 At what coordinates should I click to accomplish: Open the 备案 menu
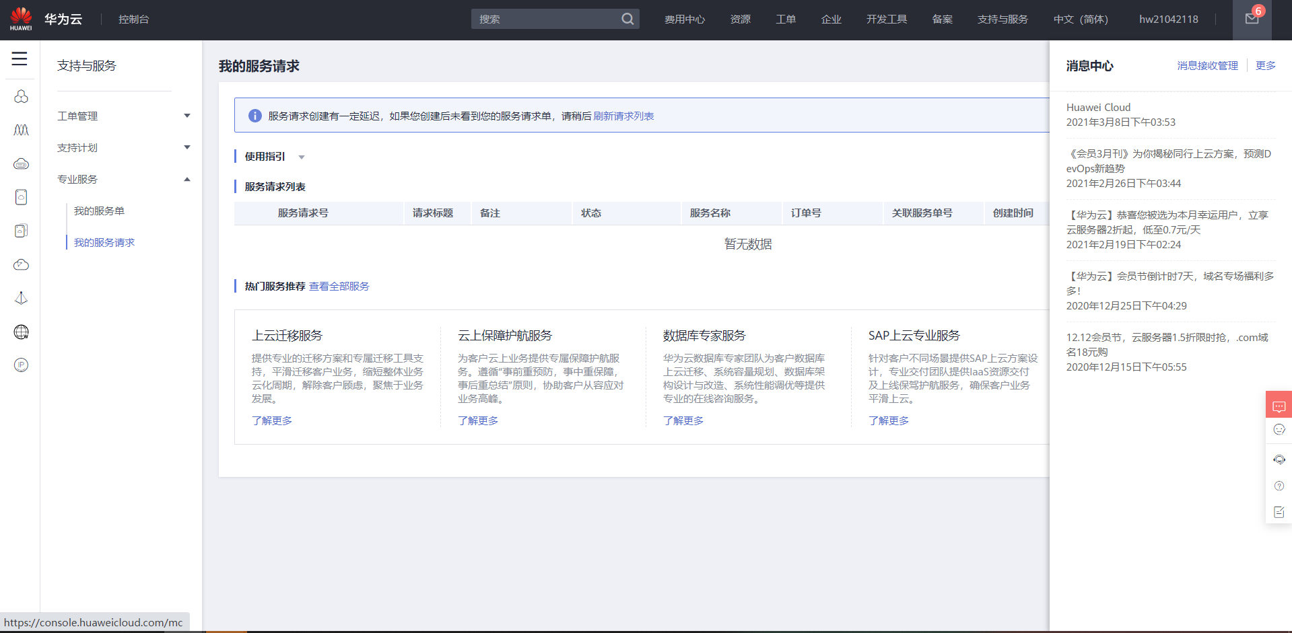tap(943, 19)
